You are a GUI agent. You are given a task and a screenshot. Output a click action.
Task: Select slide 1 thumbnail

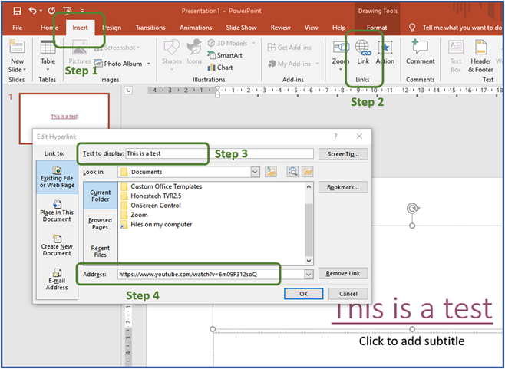coord(64,118)
